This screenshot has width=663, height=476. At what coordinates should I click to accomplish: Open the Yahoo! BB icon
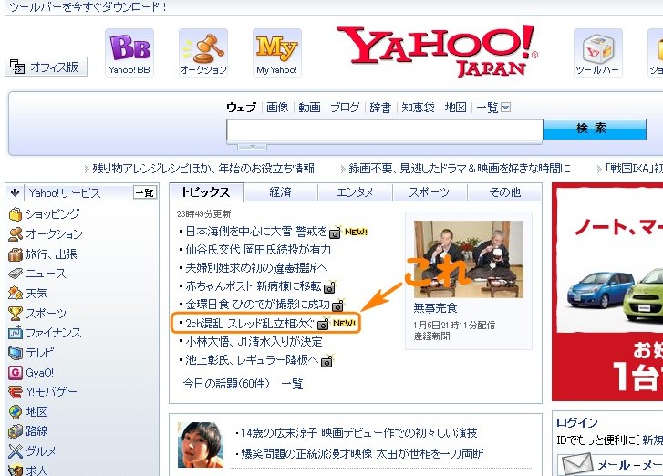click(129, 53)
